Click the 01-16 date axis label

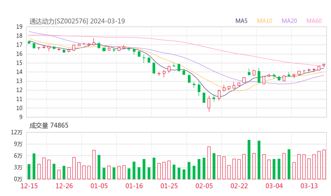click(x=134, y=186)
